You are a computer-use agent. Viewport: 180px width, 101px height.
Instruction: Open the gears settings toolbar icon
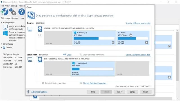tap(13, 12)
